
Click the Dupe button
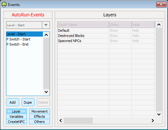pyautogui.click(x=28, y=102)
